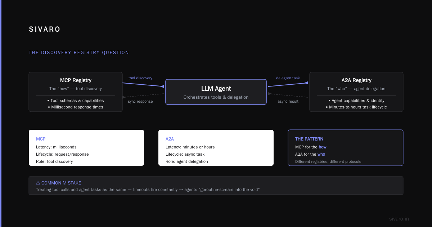Click the warning icon beside COMMON MISTAKE

pos(38,183)
